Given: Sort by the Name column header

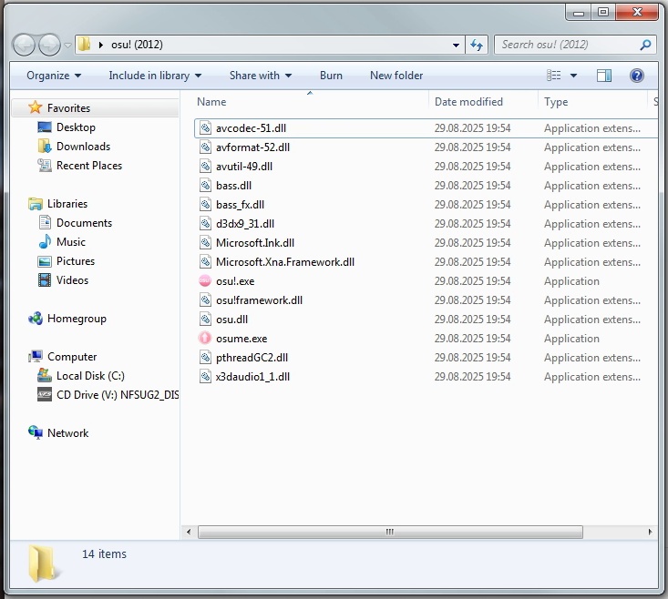Looking at the screenshot, I should pyautogui.click(x=310, y=102).
